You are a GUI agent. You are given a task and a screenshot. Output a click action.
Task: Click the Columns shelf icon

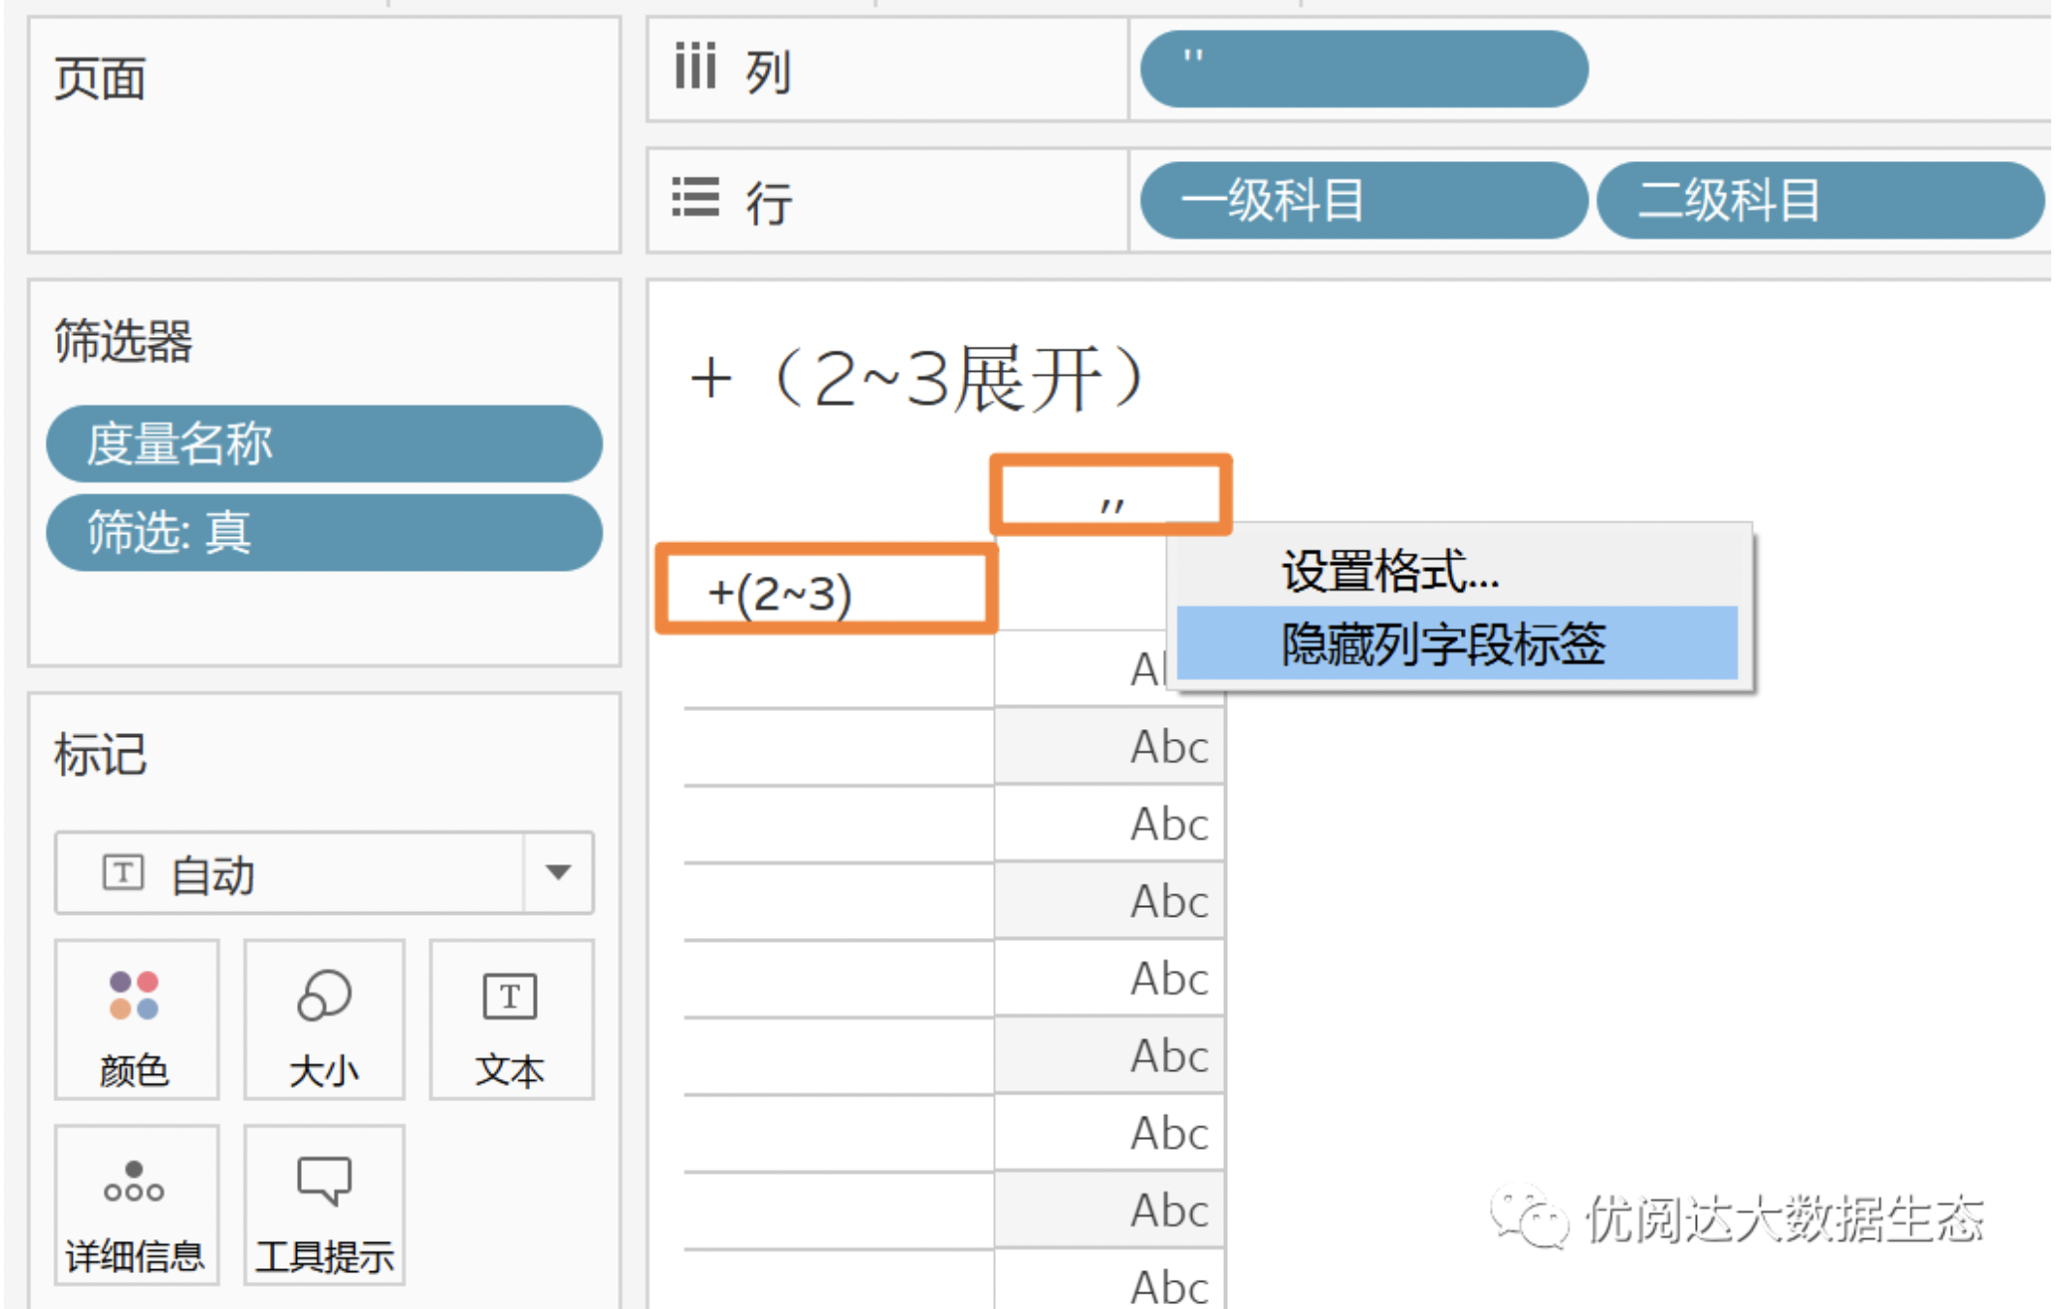coord(695,68)
